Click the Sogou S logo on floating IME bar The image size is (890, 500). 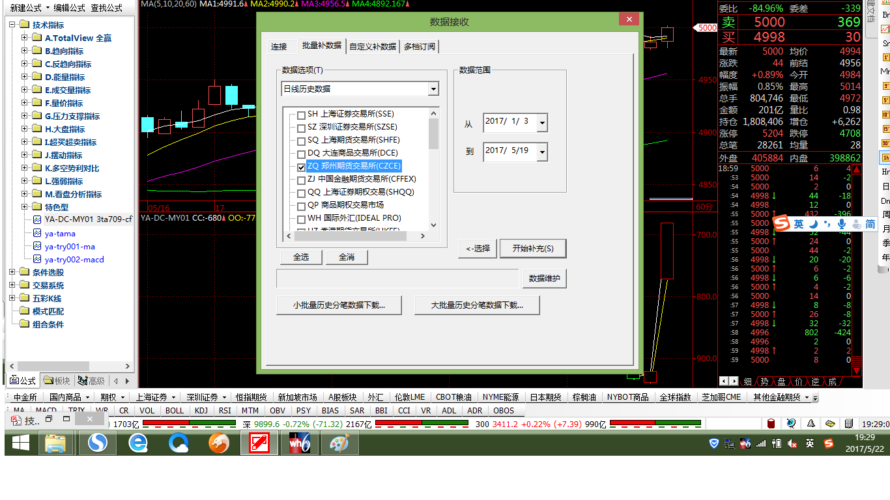(x=782, y=224)
